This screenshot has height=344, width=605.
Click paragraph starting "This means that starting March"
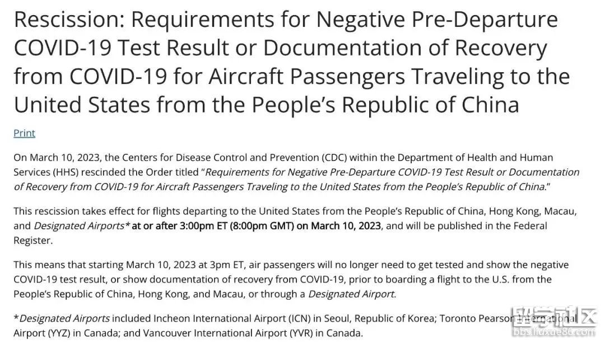pos(224,265)
